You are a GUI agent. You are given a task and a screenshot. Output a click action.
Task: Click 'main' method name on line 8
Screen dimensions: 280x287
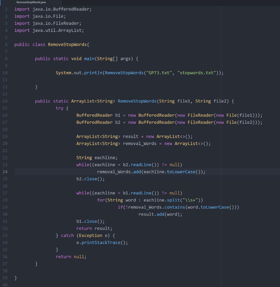tap(89, 59)
